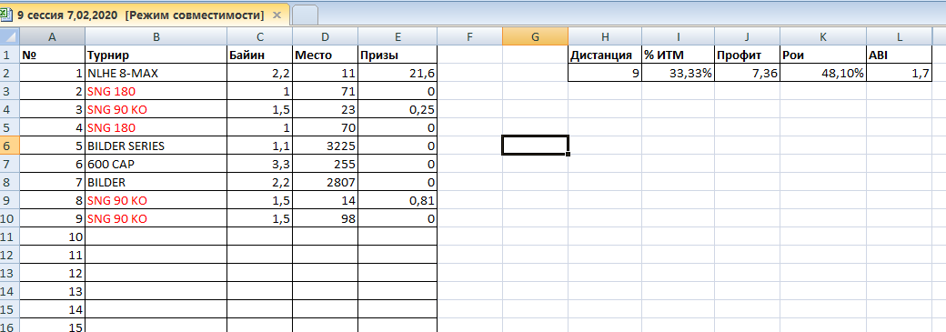Viewport: 946px width, 332px height.
Task: Click the '% ИТМ' header cell
Action: [679, 55]
